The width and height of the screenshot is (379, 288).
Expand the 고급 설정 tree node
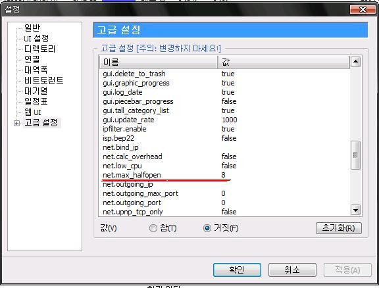tap(16, 123)
